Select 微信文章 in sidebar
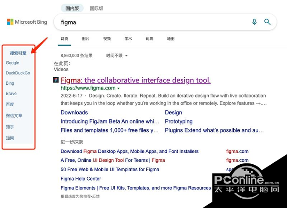 click(14, 116)
